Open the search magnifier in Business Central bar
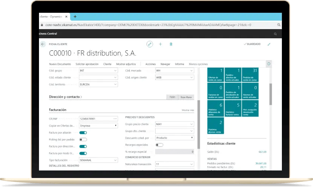The image size is (313, 187). click(276, 34)
